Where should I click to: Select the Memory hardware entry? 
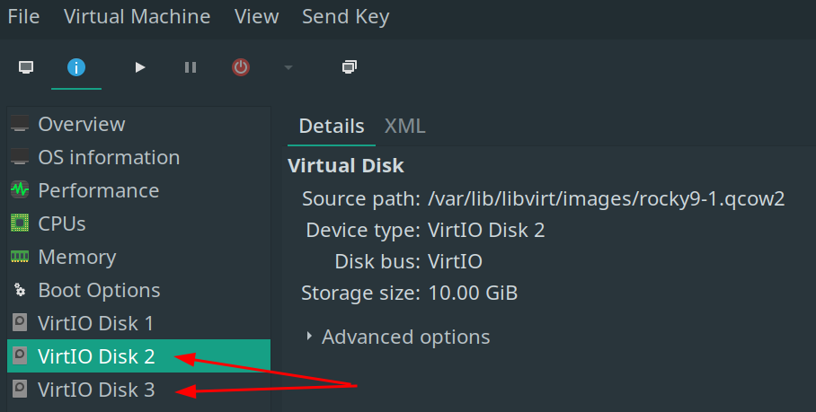point(76,257)
